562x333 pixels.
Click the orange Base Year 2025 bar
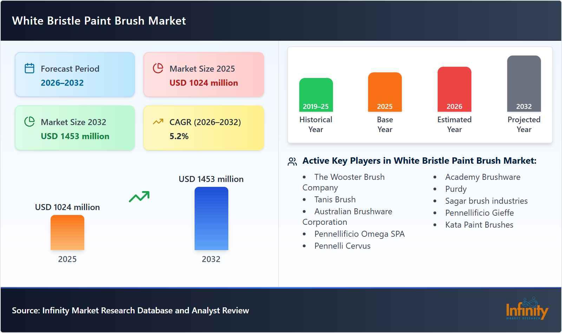coord(385,91)
